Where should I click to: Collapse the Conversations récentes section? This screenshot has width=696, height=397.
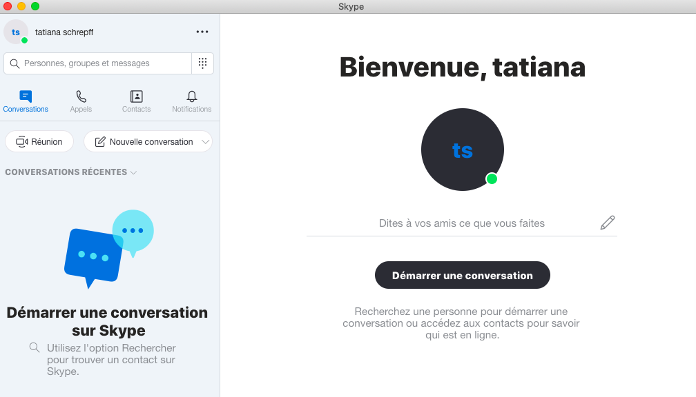(71, 172)
